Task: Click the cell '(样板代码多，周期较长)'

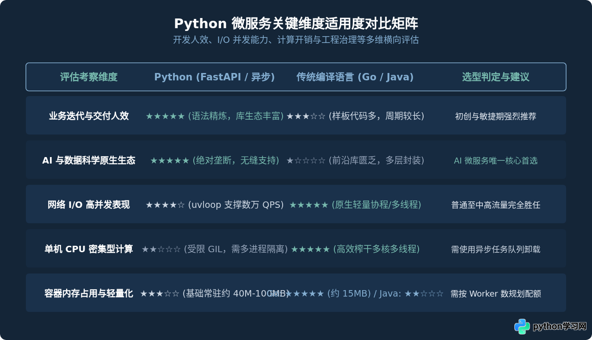Action: tap(376, 116)
